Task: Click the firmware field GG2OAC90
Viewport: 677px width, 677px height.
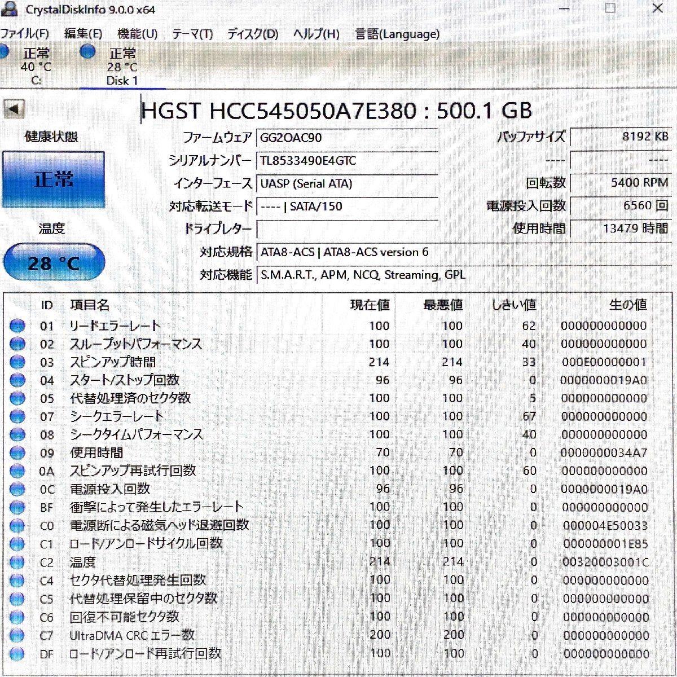Action: point(347,138)
